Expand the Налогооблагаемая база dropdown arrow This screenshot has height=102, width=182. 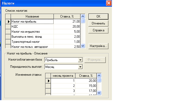[x=80, y=60]
